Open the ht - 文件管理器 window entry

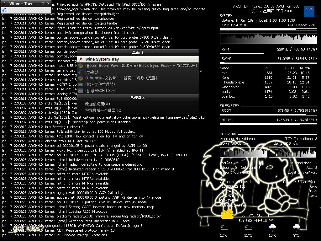click(138, 84)
